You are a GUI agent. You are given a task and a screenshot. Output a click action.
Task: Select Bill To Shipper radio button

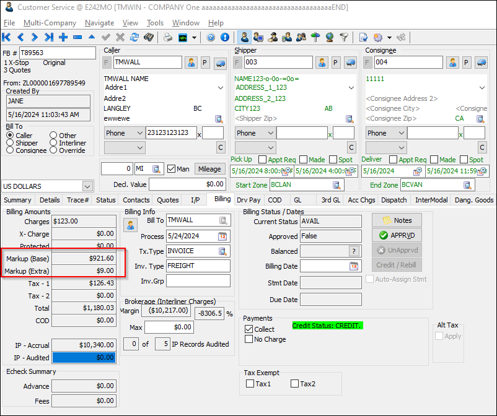coord(10,143)
